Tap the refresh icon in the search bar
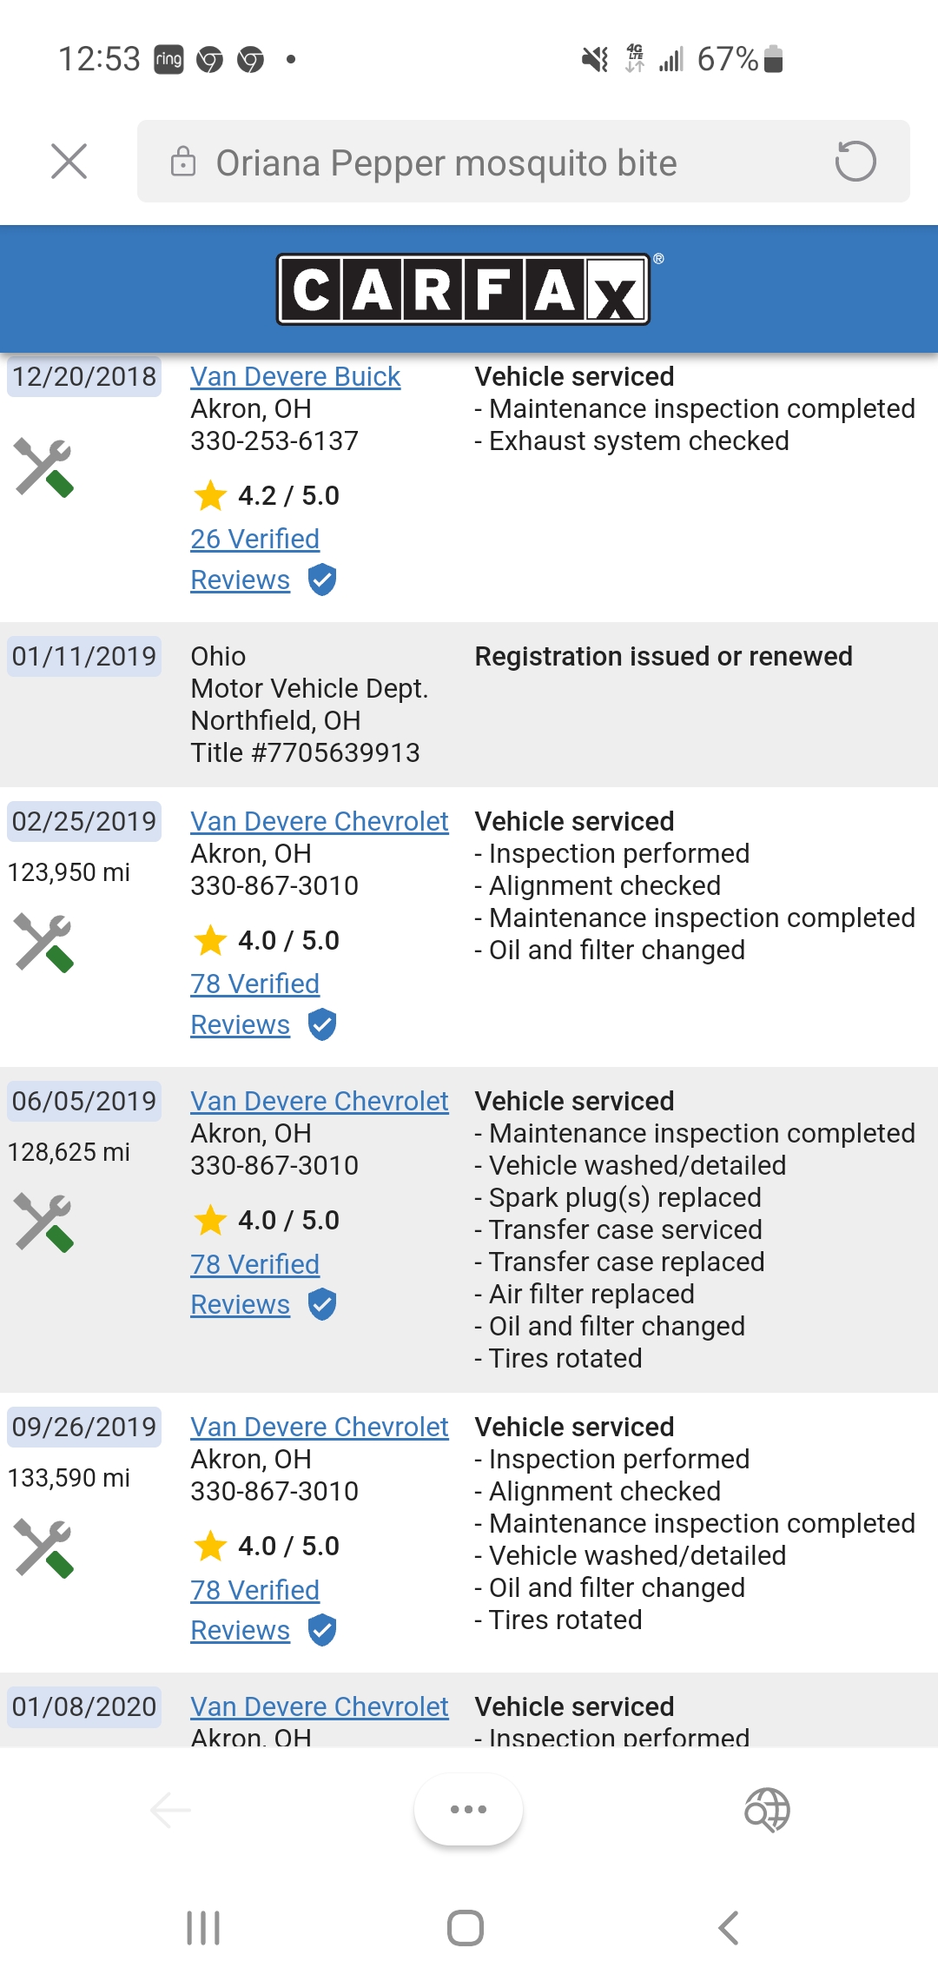Image resolution: width=938 pixels, height=1981 pixels. click(855, 162)
